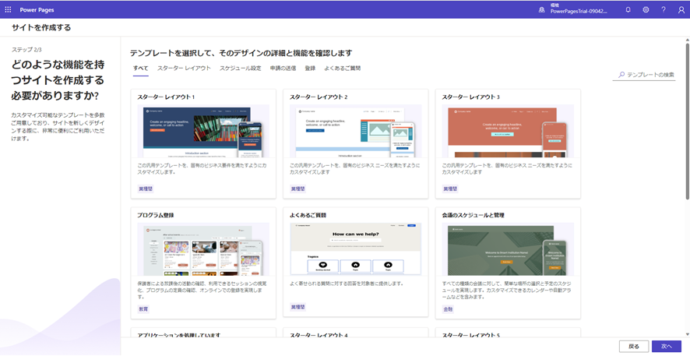Click the 異種間 tag on スターター レイアウト 1
690x356 pixels.
pos(146,189)
